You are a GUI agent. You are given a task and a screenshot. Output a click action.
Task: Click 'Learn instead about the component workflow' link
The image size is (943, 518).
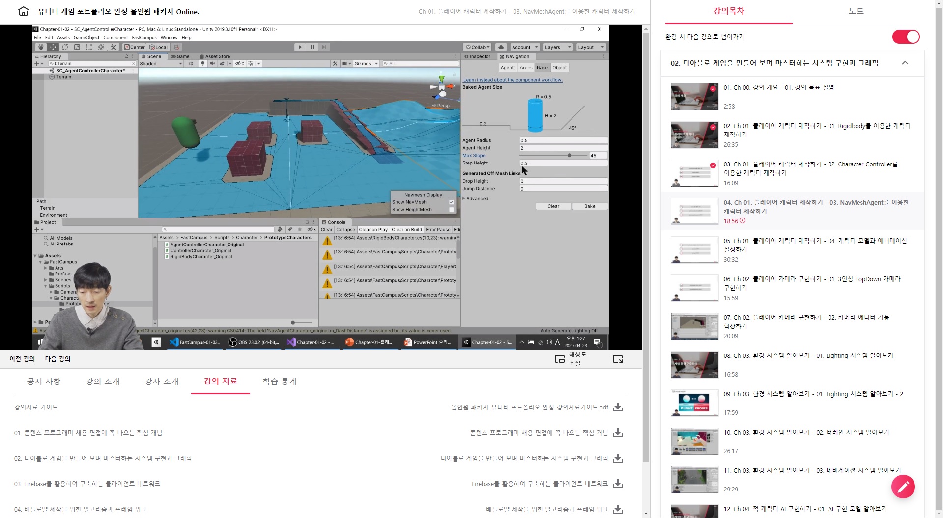pyautogui.click(x=513, y=80)
